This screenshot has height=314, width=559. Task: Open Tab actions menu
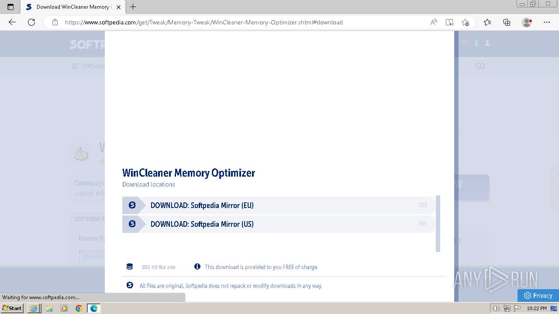point(10,7)
